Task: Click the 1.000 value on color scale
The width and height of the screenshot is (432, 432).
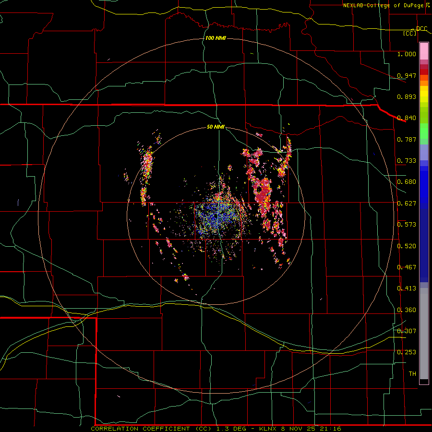Action: (407, 54)
